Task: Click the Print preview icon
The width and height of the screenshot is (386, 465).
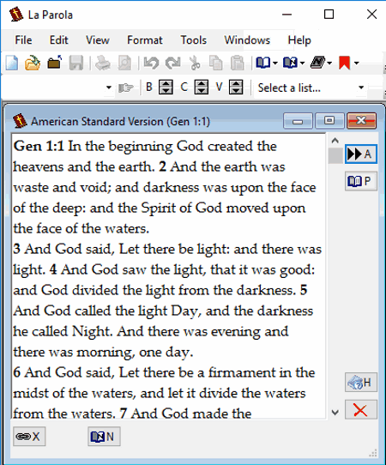Action: [124, 63]
